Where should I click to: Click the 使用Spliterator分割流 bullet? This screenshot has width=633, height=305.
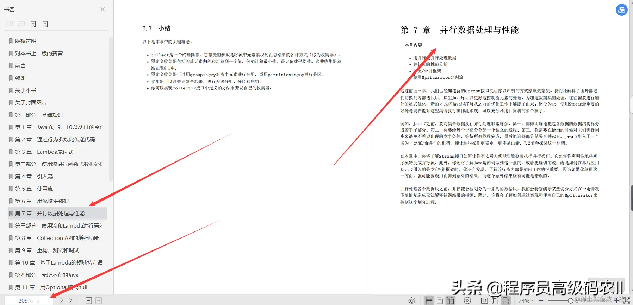click(438, 77)
